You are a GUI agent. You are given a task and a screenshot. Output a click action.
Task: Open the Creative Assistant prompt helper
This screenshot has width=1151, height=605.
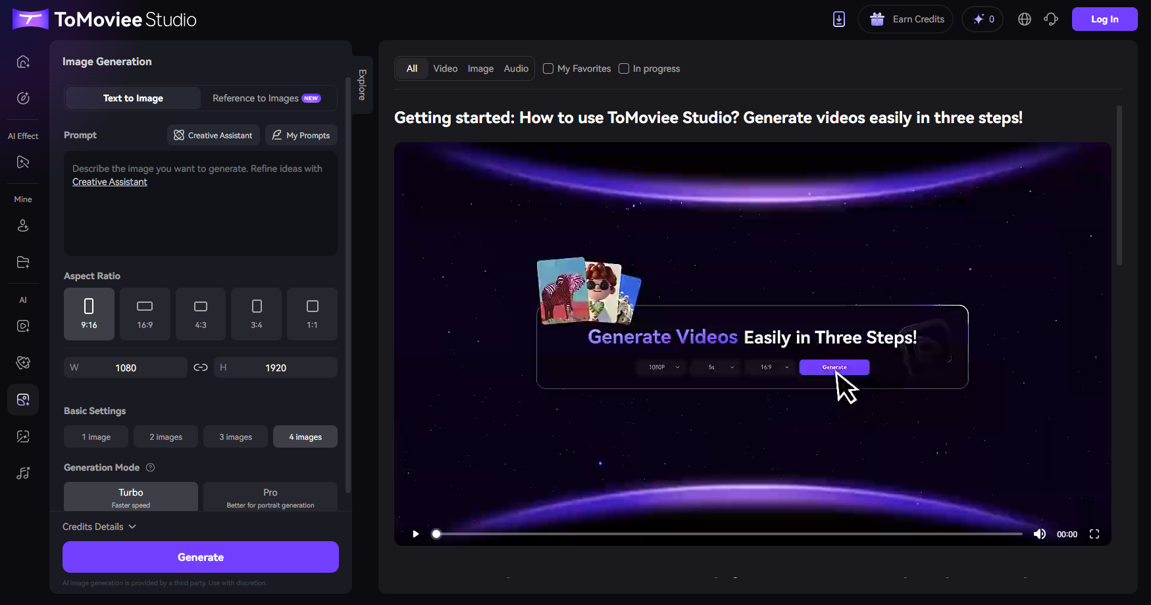pos(213,135)
